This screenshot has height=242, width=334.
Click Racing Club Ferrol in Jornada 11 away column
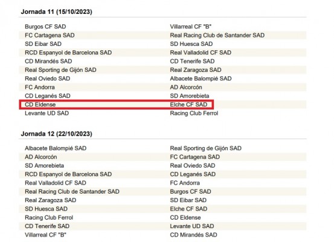click(194, 113)
